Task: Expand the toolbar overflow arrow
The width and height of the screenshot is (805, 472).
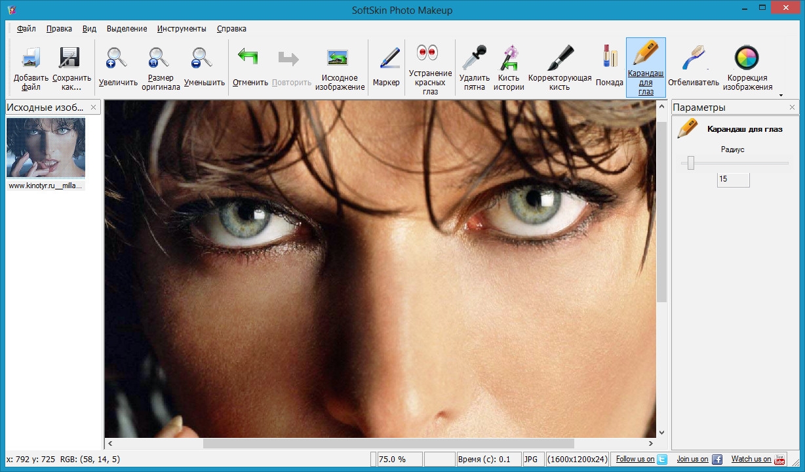Action: [x=781, y=95]
